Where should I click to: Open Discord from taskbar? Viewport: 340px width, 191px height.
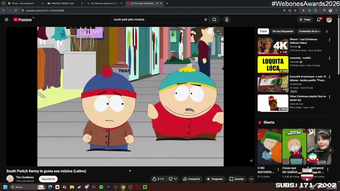point(86,187)
